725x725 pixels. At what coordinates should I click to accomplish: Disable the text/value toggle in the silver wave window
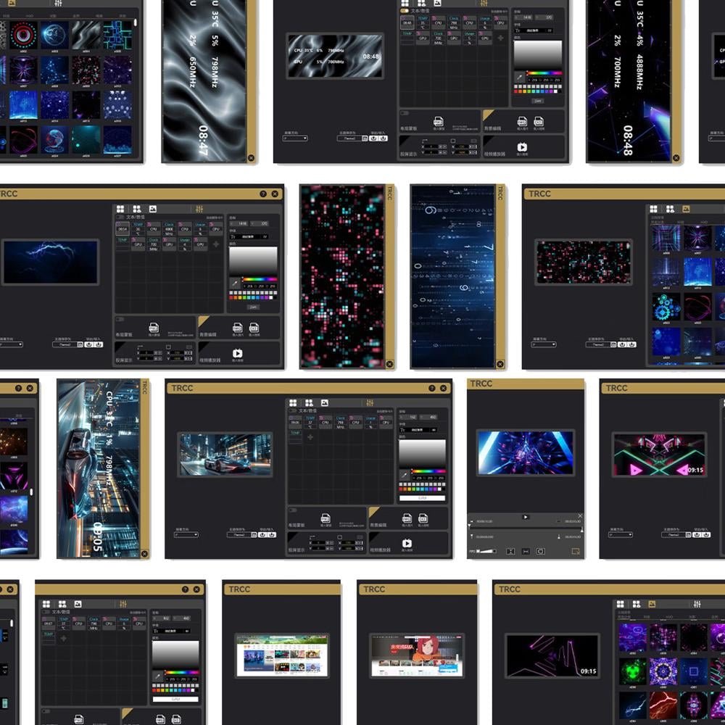(x=404, y=11)
